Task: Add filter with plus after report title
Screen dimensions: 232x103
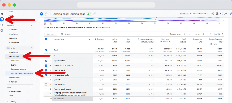Action: (95, 14)
